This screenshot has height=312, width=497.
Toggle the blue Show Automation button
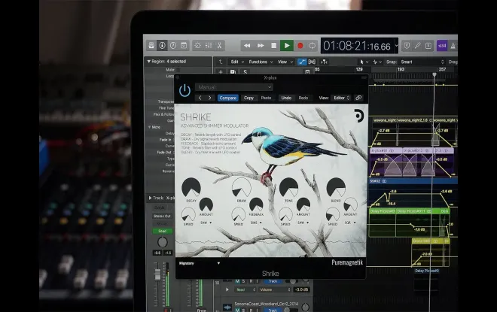coord(302,62)
